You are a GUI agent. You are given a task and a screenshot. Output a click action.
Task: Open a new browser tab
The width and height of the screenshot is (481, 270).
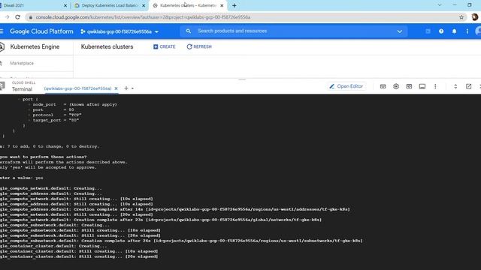point(234,5)
